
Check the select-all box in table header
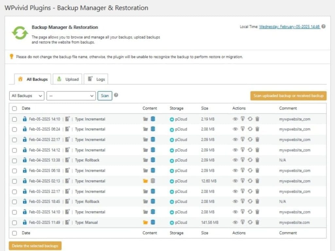click(x=14, y=109)
